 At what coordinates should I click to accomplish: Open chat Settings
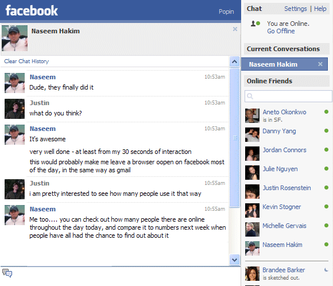pos(296,9)
